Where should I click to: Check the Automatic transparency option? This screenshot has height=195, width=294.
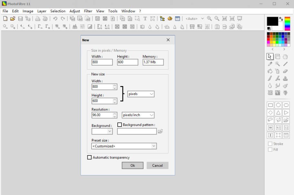90,157
